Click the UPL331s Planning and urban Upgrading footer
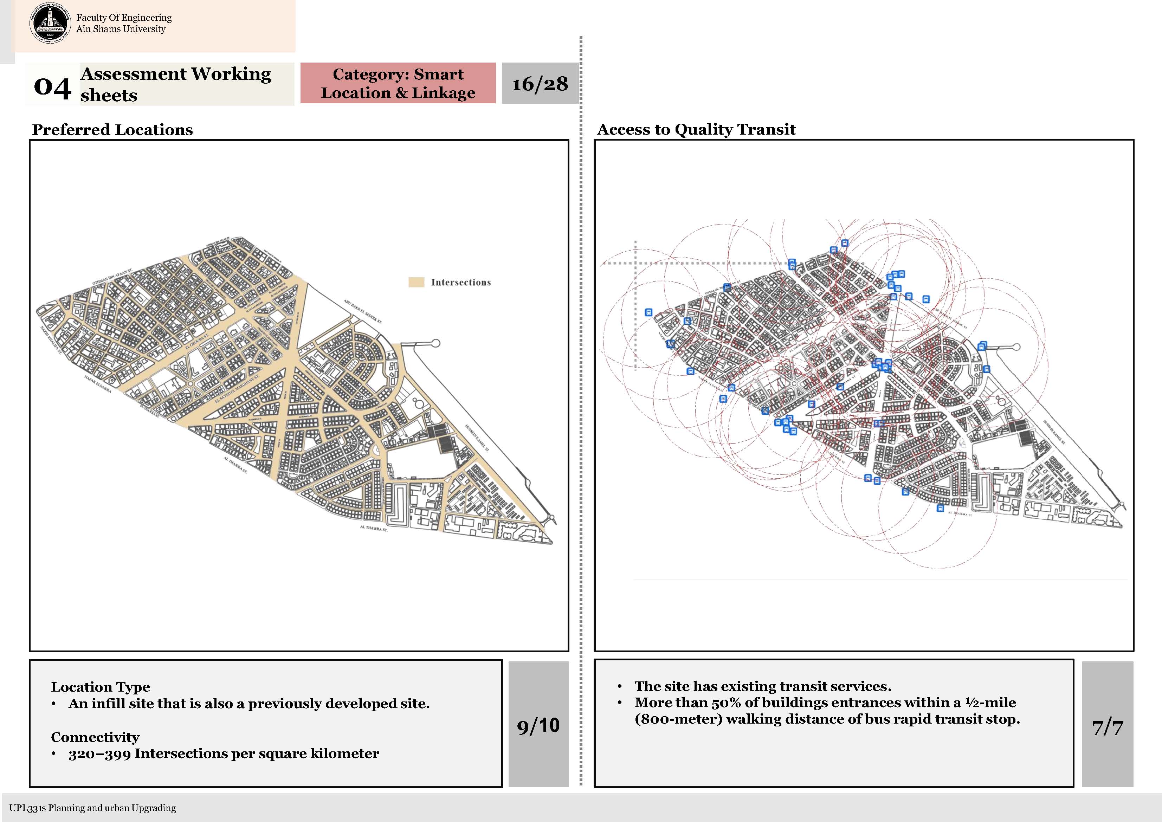Screen dimensions: 1162x822 coord(93,808)
